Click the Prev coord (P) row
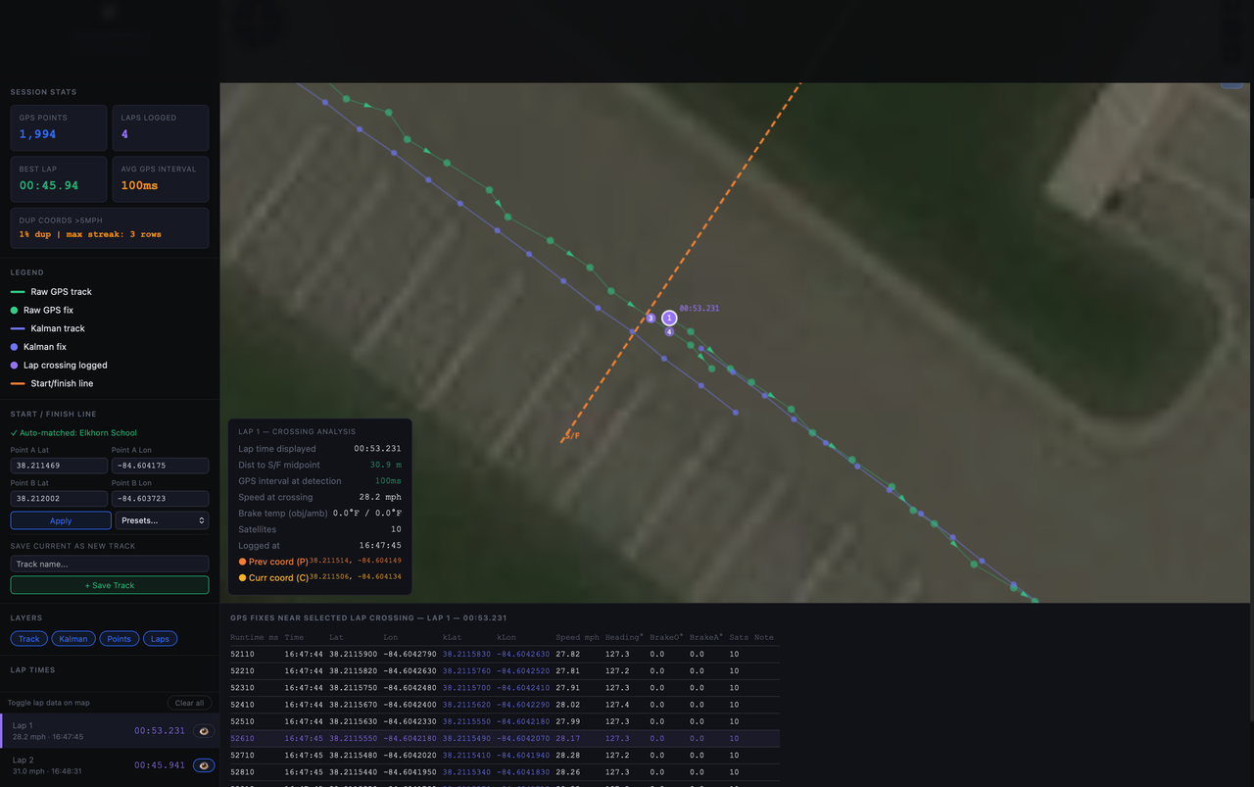Screen dimensions: 1254x787 point(319,562)
